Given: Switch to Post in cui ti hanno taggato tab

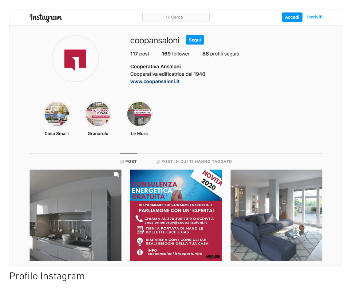Looking at the screenshot, I should pos(194,162).
